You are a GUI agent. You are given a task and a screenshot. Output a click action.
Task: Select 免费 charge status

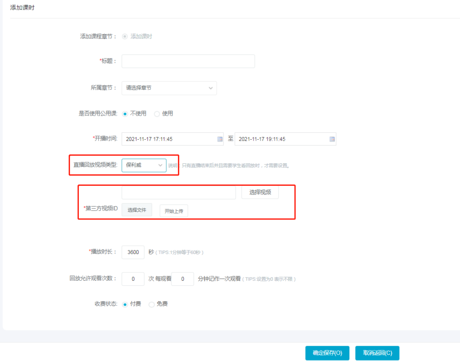point(152,305)
